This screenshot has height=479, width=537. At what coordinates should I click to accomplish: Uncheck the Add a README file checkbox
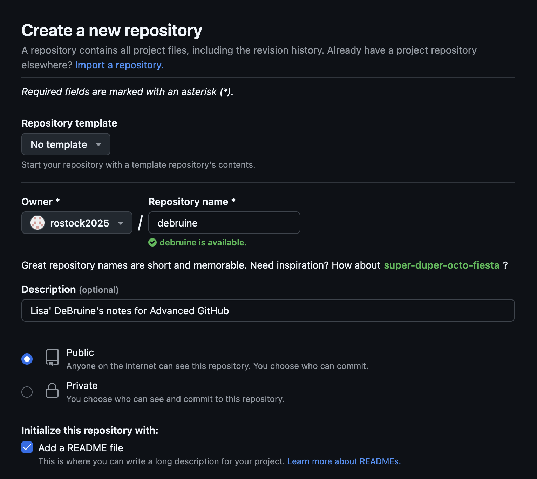pos(27,447)
